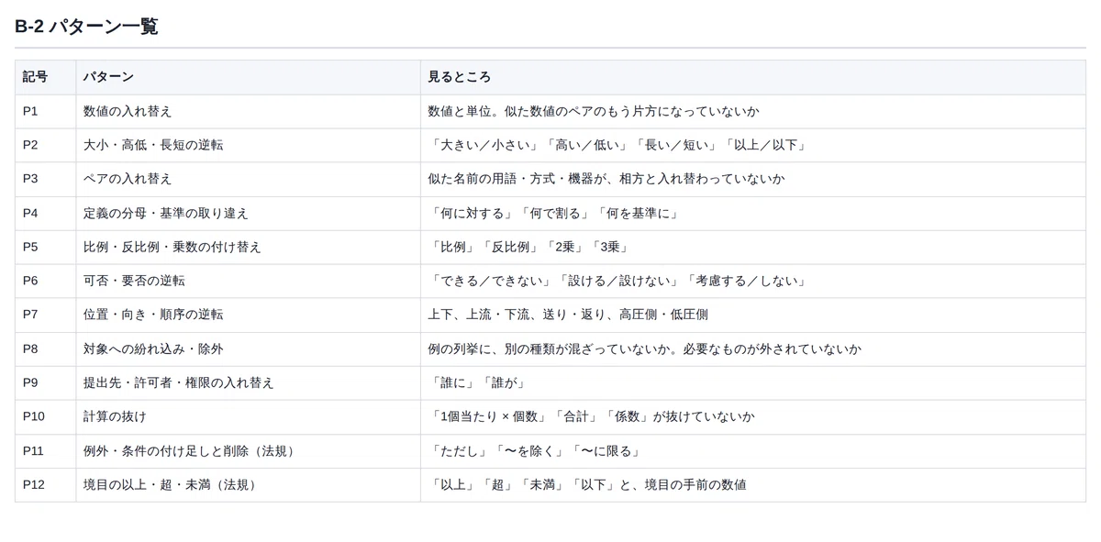Image resolution: width=1101 pixels, height=542 pixels.
Task: Click the pattern '境目の以上・超・未満（法規）'
Action: point(172,484)
